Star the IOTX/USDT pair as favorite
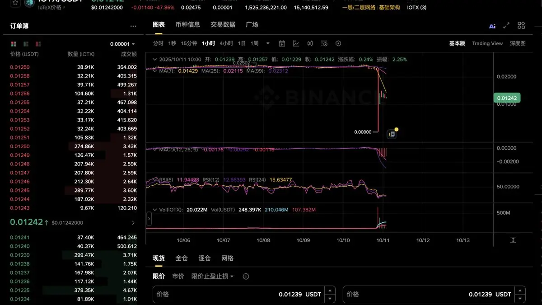Screen dimensions: 542x305 point(15,2)
